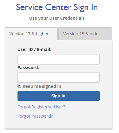Switch to the Version 17 & higher tab
Viewport: 119px width, 133px height.
pyautogui.click(x=31, y=34)
